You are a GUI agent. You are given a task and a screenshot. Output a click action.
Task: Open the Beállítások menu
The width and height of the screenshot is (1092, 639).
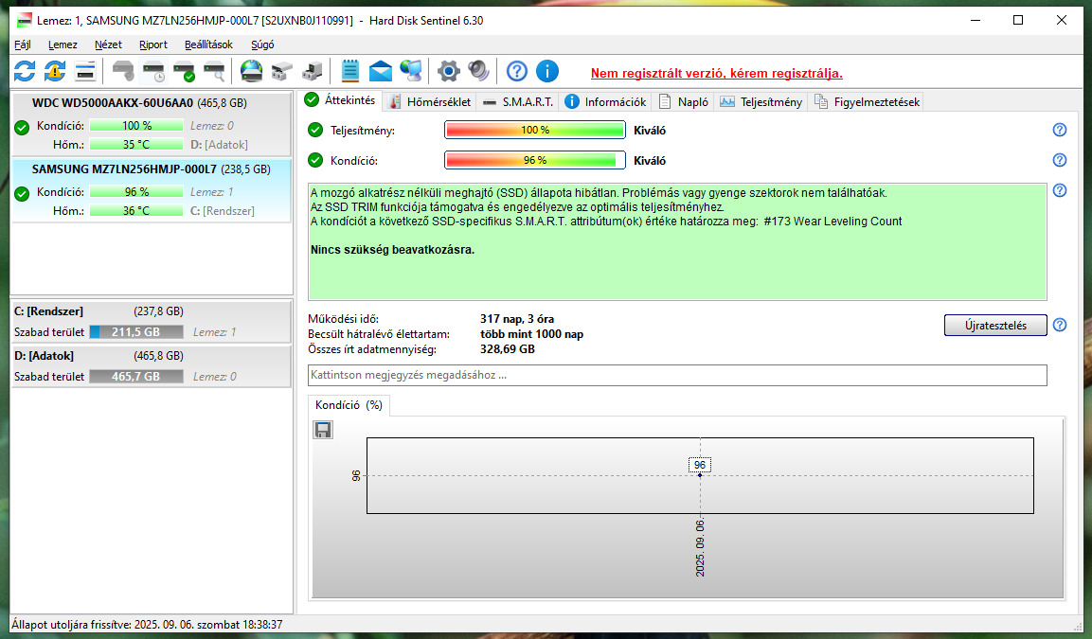pos(208,44)
